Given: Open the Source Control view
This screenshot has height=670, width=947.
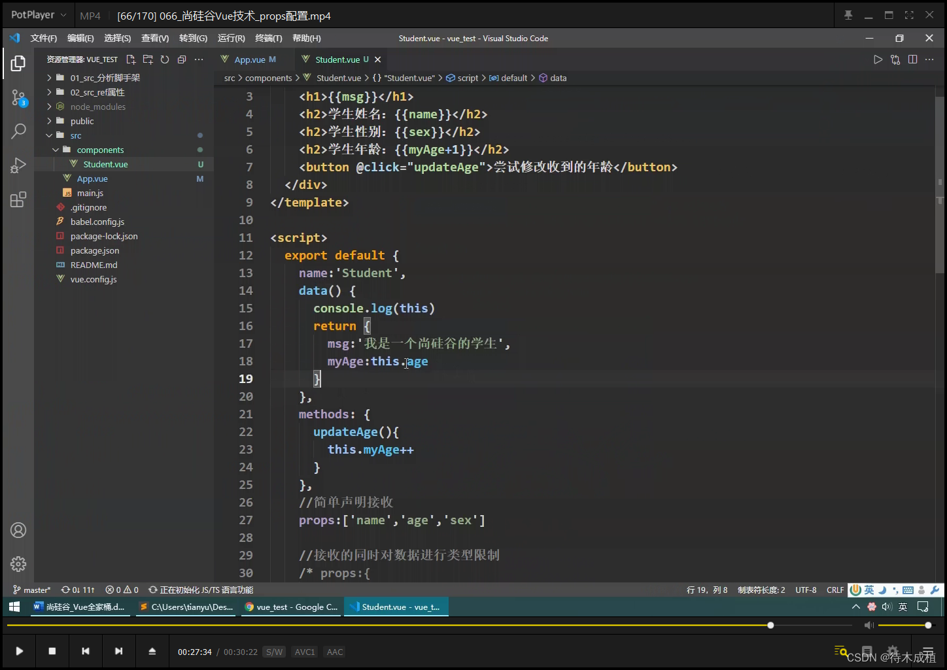Looking at the screenshot, I should 18,98.
